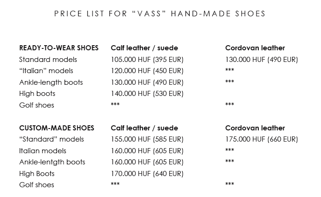This screenshot has height=197, width=321.
Task: Click first Cordovan leather column header
Action: point(255,48)
